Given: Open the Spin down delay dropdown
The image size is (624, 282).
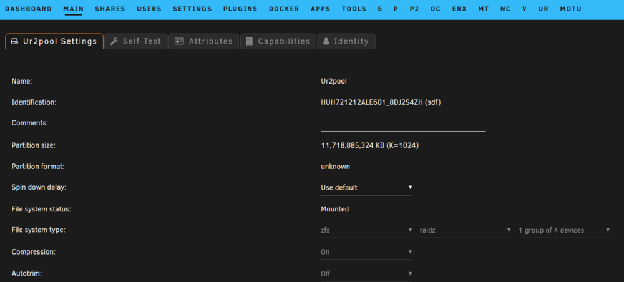Looking at the screenshot, I should point(366,188).
